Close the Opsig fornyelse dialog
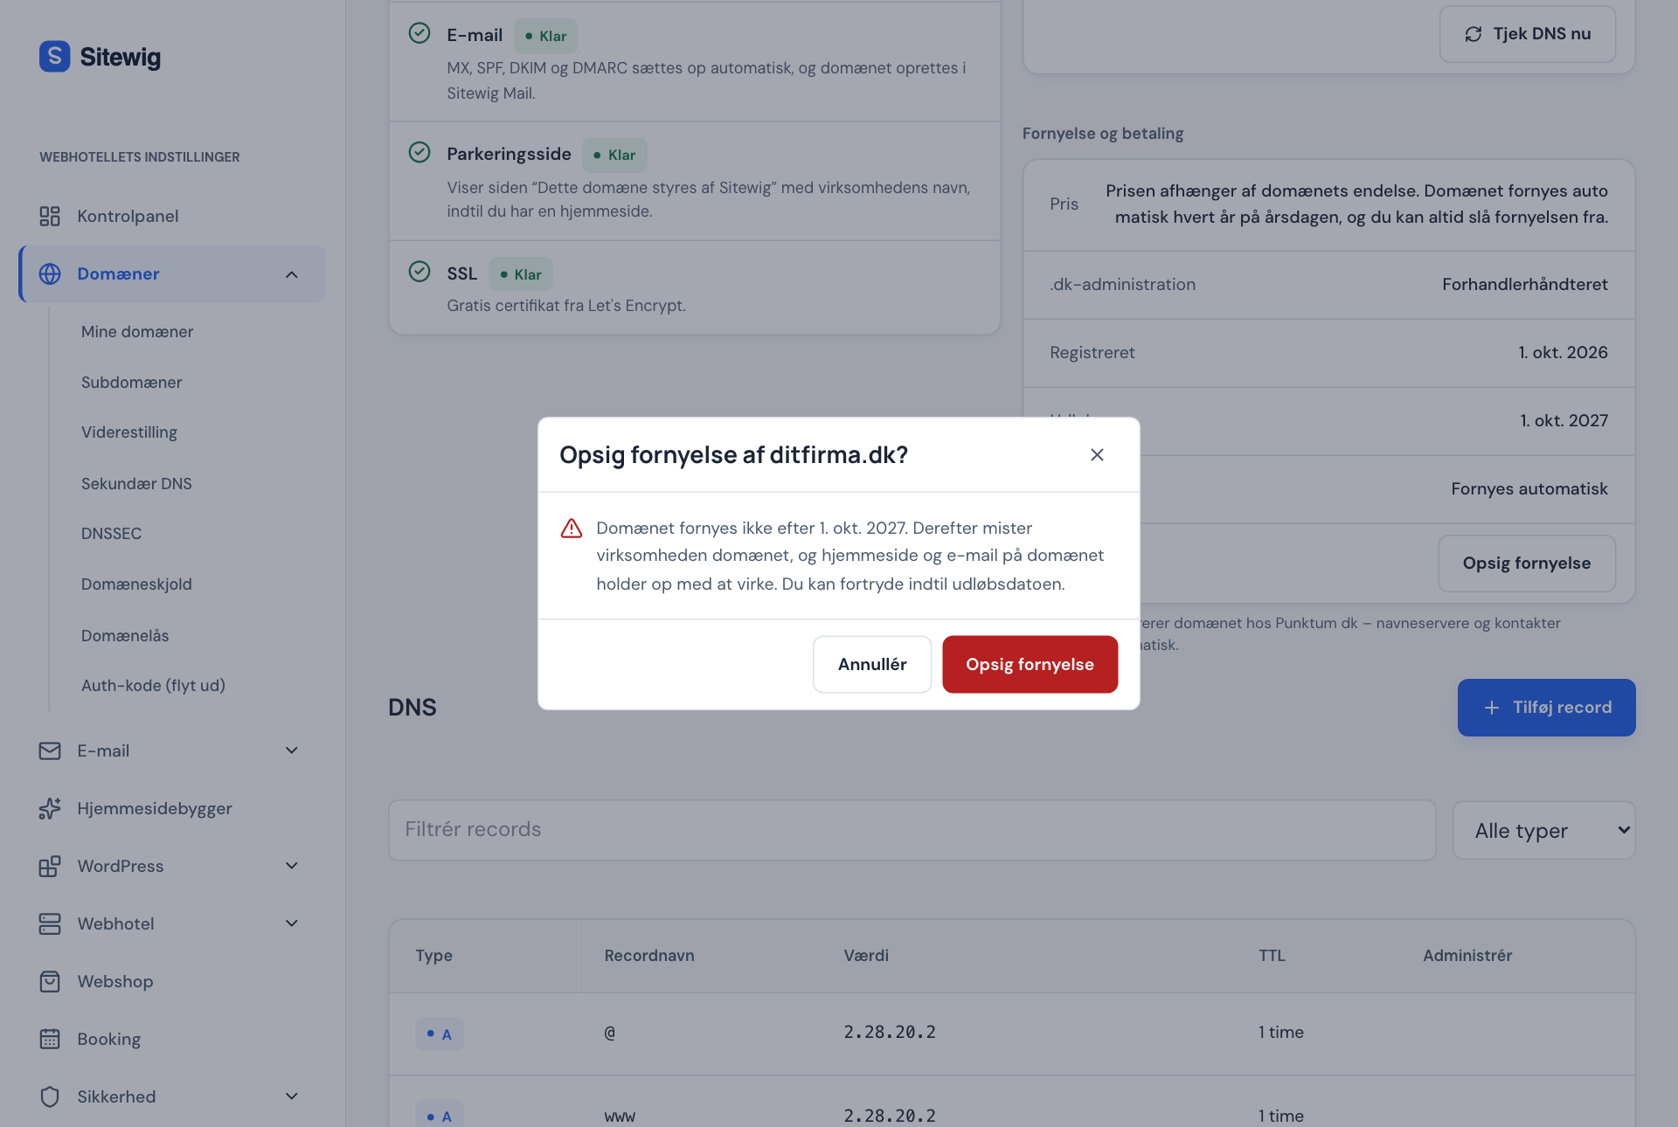Viewport: 1678px width, 1127px height. (1097, 454)
